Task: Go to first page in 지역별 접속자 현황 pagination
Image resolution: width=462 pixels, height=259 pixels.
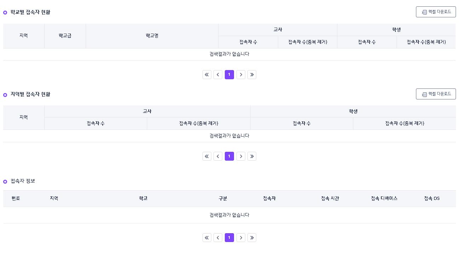Action: pyautogui.click(x=207, y=156)
